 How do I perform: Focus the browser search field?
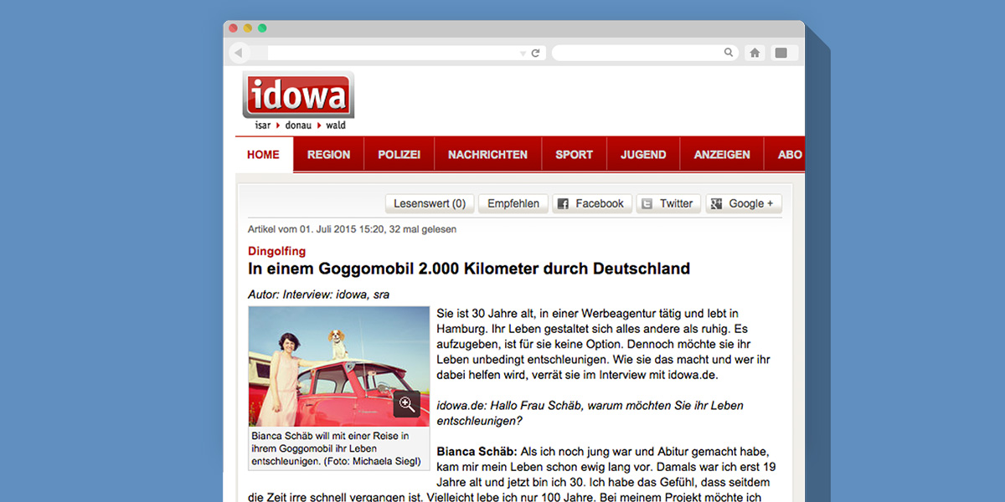[x=644, y=53]
